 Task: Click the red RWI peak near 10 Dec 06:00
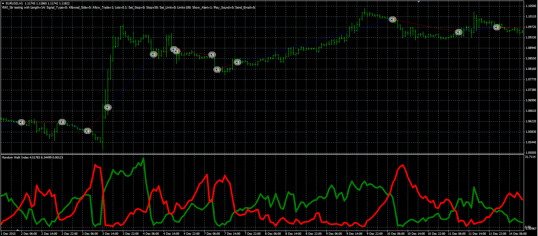(403, 165)
